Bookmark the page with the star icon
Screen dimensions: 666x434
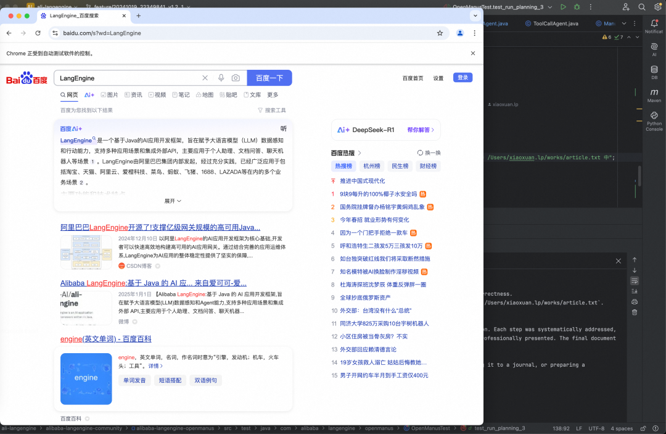tap(440, 33)
